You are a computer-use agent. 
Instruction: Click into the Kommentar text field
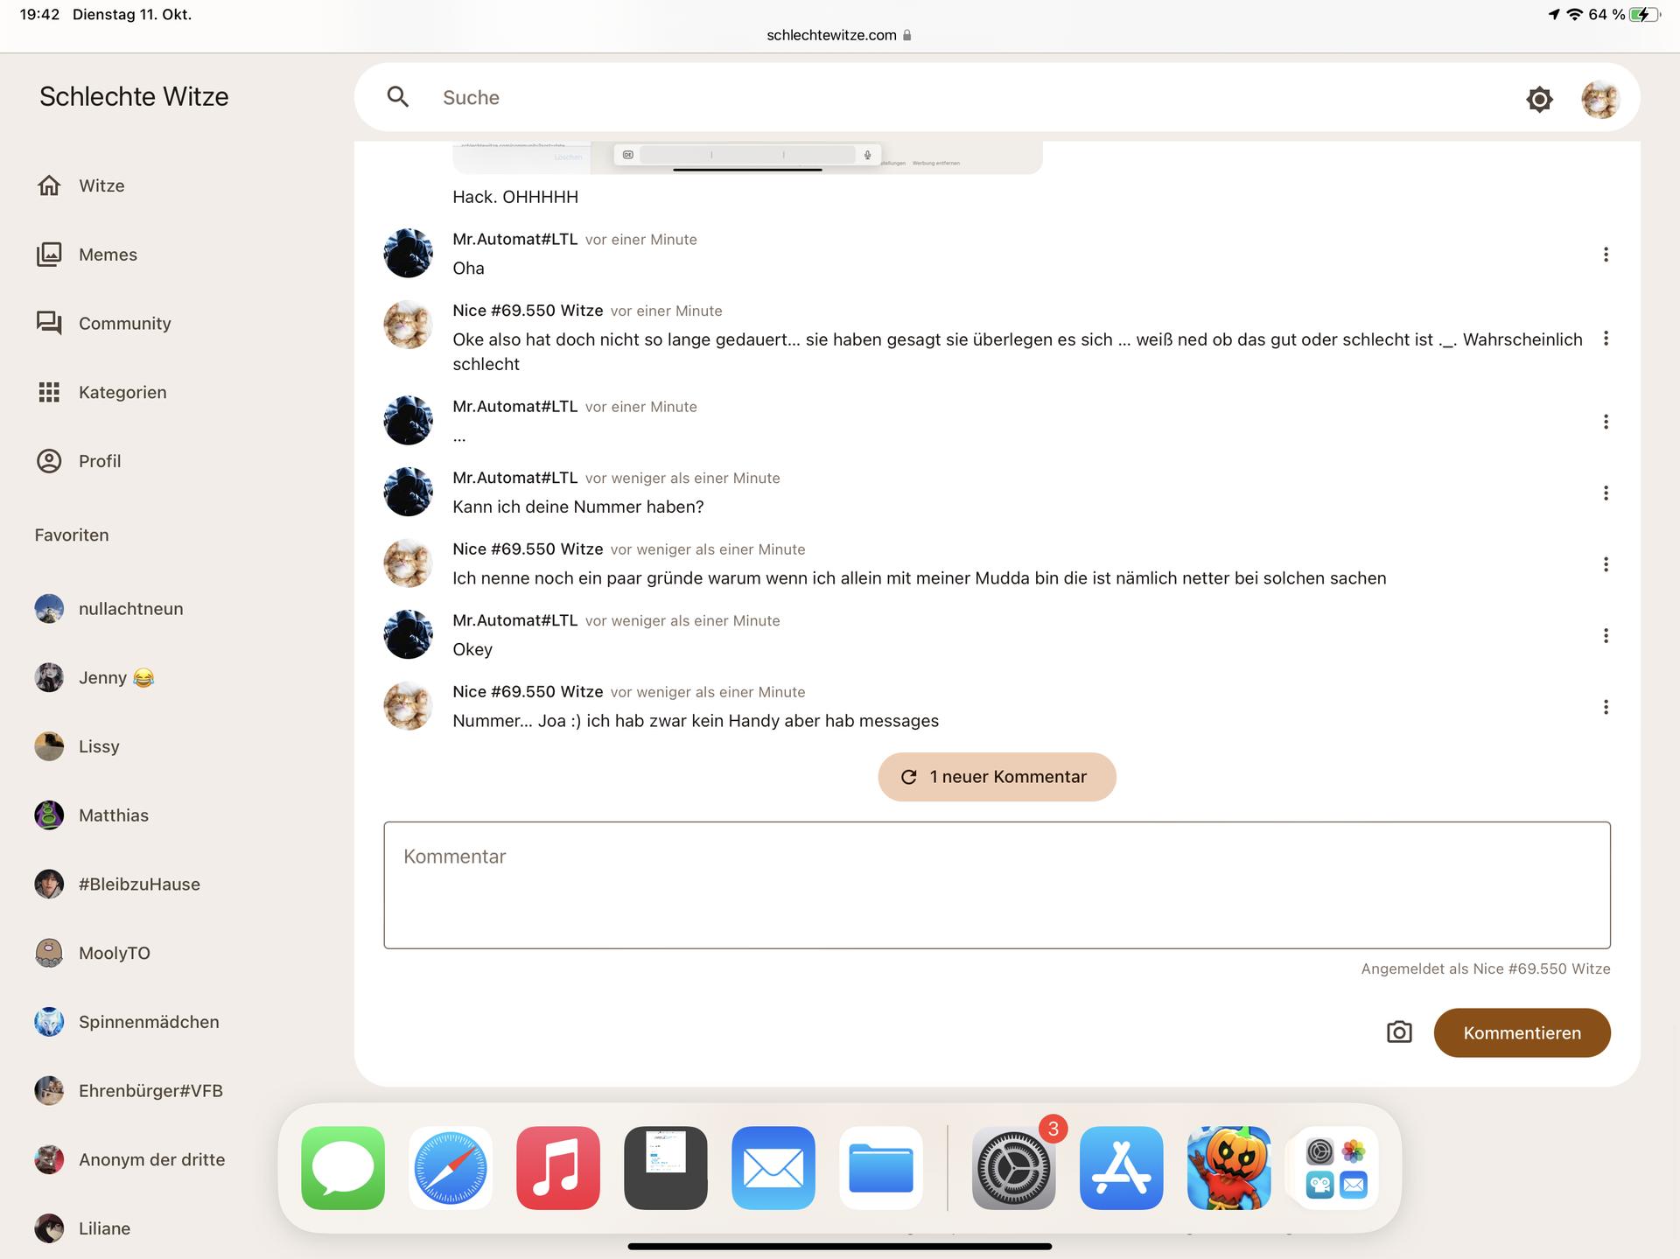[997, 885]
